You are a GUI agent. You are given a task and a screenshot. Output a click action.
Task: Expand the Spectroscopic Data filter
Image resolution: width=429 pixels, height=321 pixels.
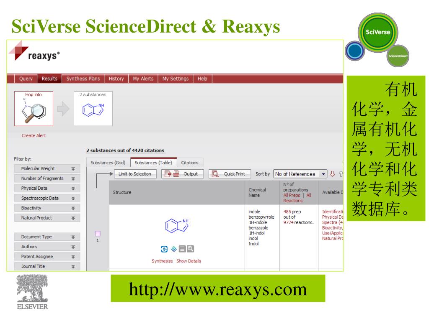(47, 198)
